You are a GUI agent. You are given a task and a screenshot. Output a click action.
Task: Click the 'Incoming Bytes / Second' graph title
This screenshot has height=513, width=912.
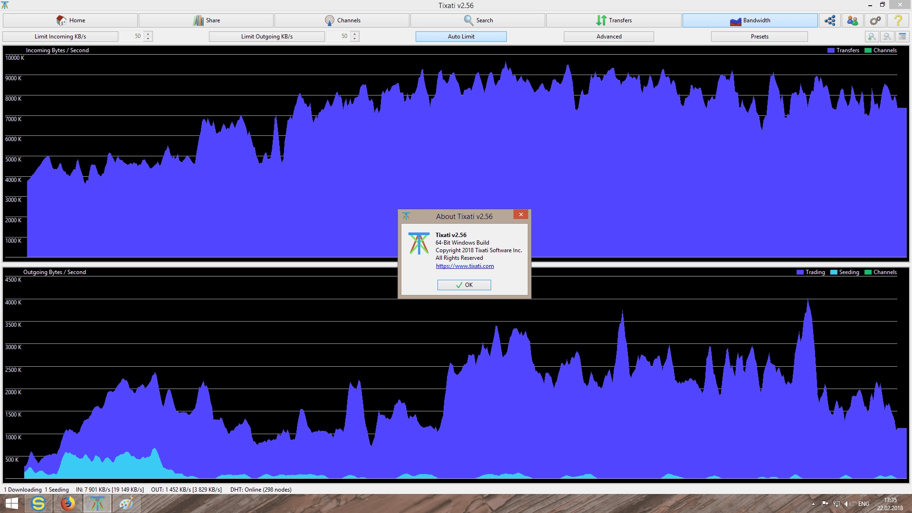coord(57,50)
